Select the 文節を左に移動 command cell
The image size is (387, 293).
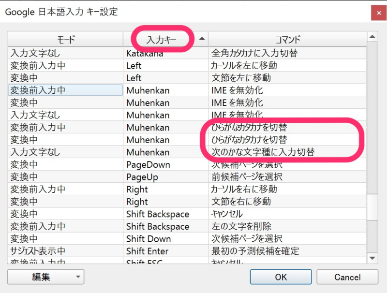point(287,78)
